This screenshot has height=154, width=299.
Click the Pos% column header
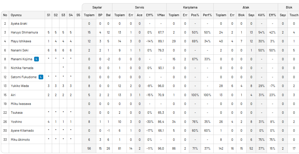point(195,15)
